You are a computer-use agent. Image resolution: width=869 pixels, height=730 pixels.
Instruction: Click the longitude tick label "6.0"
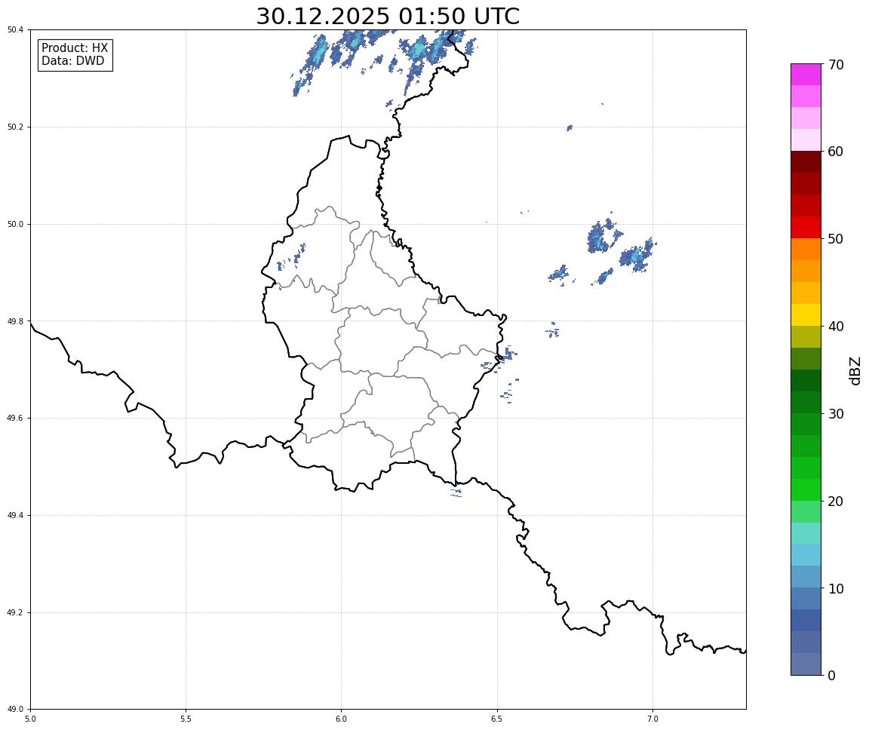pos(342,719)
